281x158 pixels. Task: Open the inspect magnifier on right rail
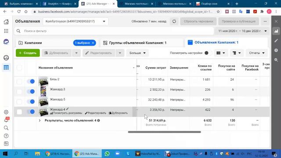tap(276, 60)
